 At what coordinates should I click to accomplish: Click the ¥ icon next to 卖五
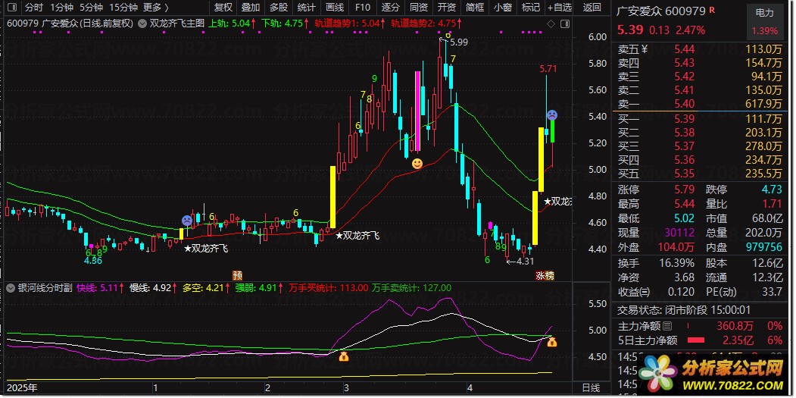coord(645,49)
